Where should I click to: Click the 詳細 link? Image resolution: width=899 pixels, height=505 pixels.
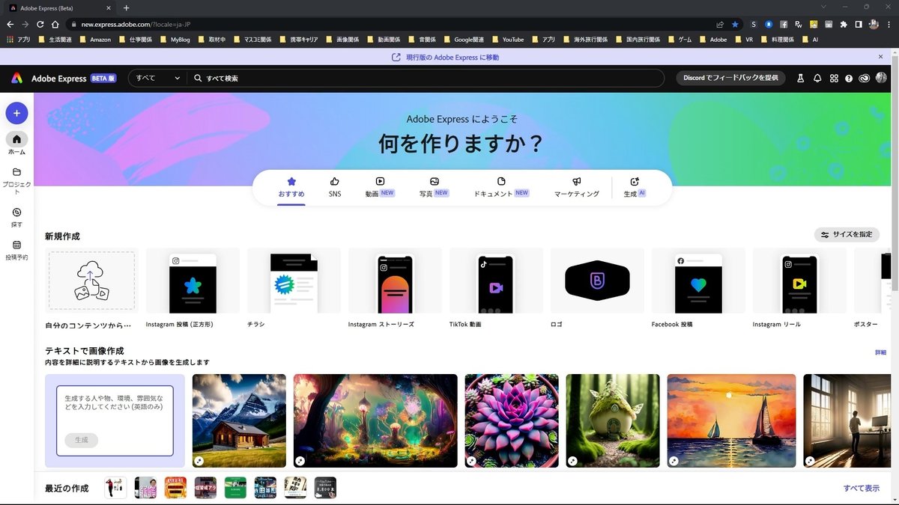click(x=880, y=352)
